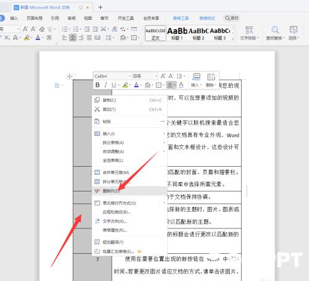Select the 标题 1 heading style
This screenshot has height=281, width=309.
(177, 33)
